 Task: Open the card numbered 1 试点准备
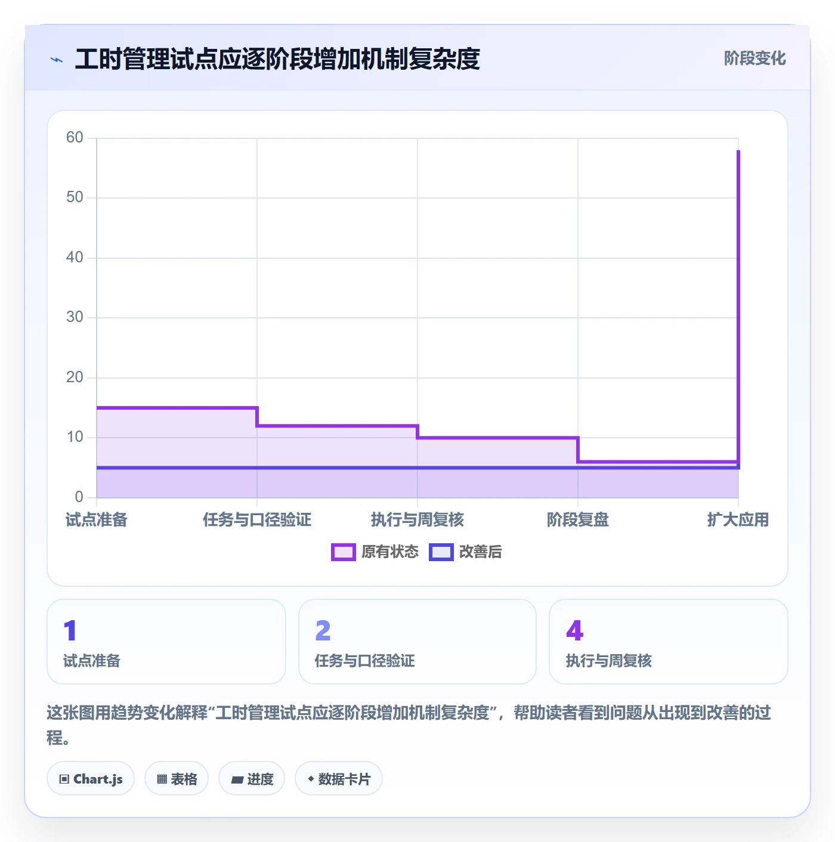click(x=166, y=642)
